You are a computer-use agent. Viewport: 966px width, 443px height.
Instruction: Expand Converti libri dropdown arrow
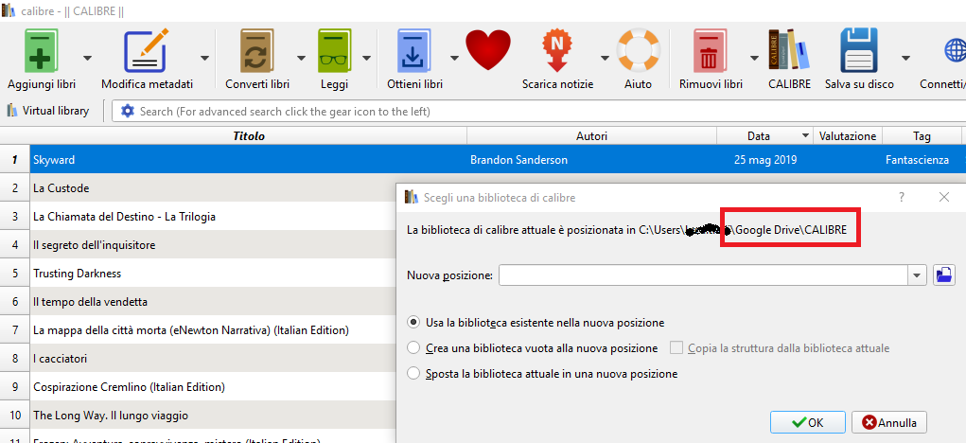pos(301,58)
